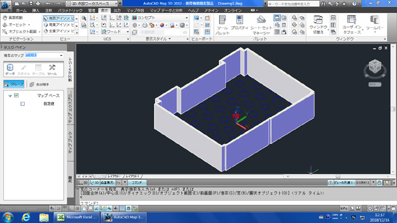Click the 画面移動 pan button
This screenshot has width=397, height=223.
click(13, 18)
